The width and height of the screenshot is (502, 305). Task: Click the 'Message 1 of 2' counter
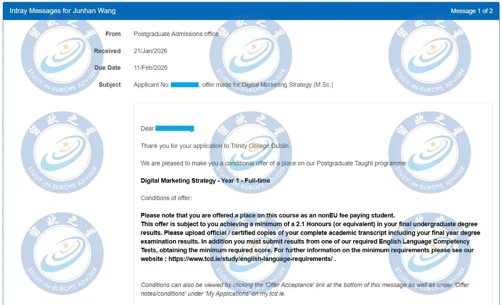coord(472,11)
